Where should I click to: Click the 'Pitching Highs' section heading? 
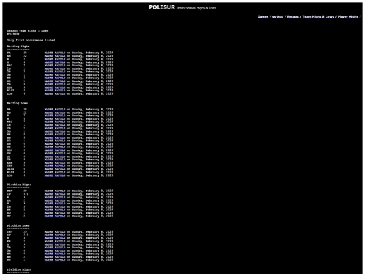click(19, 185)
